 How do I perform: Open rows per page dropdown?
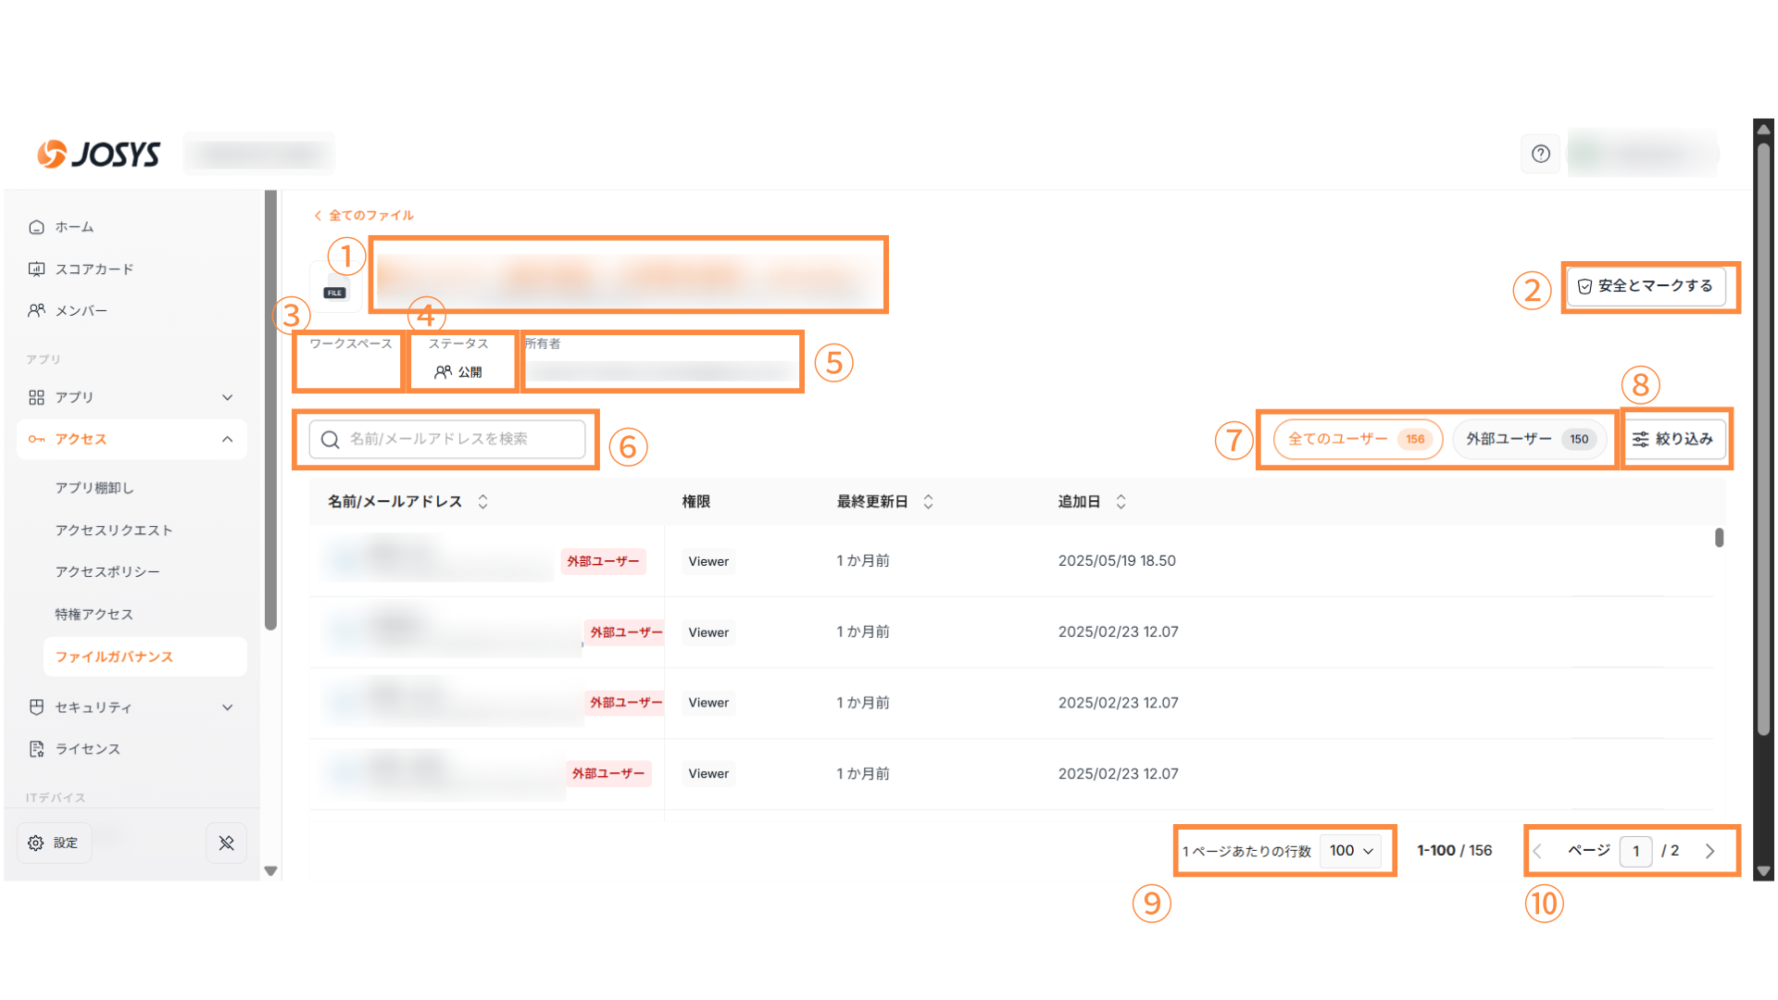1351,851
